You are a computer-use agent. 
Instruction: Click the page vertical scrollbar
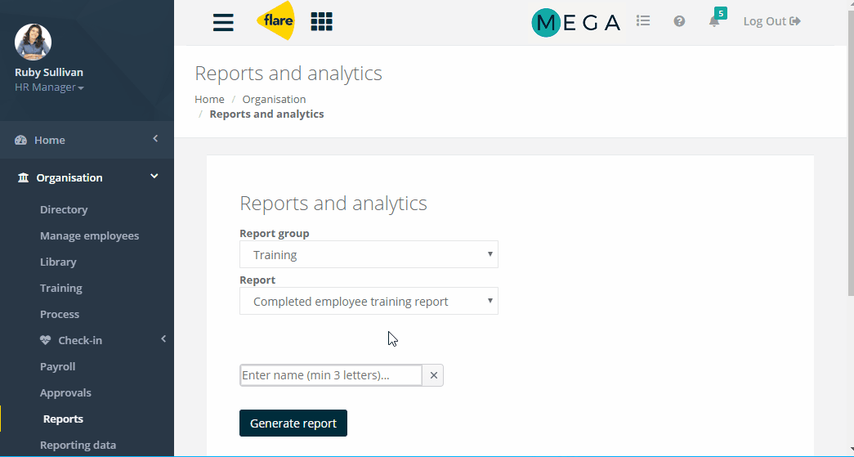[x=850, y=153]
